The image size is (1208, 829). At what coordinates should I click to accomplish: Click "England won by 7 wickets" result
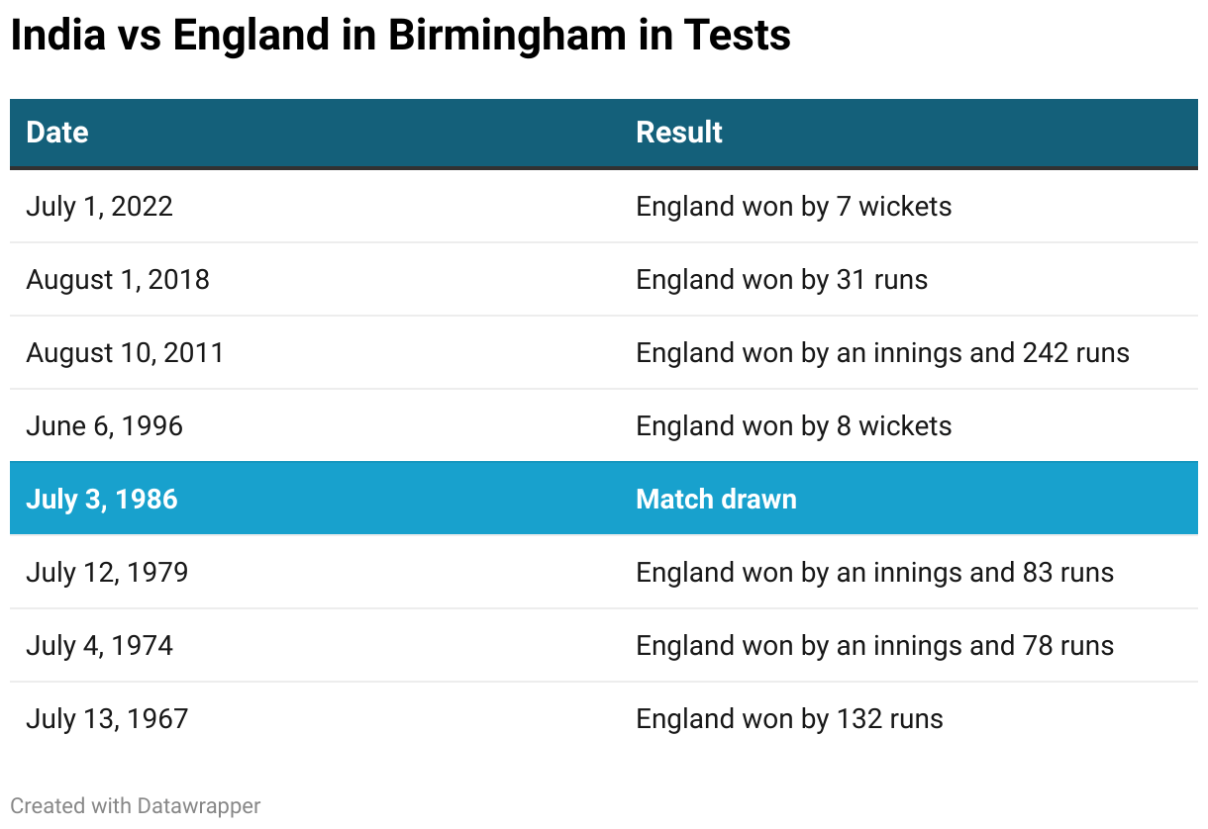793,206
